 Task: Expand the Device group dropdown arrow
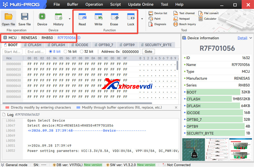click(x=70, y=19)
